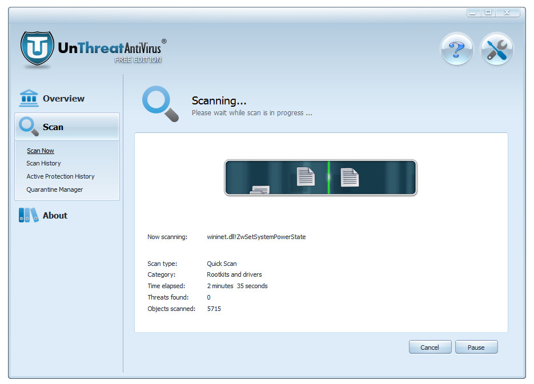Viewport: 534px width, 384px height.
Task: Click the scan progress animation bar
Action: coord(320,177)
